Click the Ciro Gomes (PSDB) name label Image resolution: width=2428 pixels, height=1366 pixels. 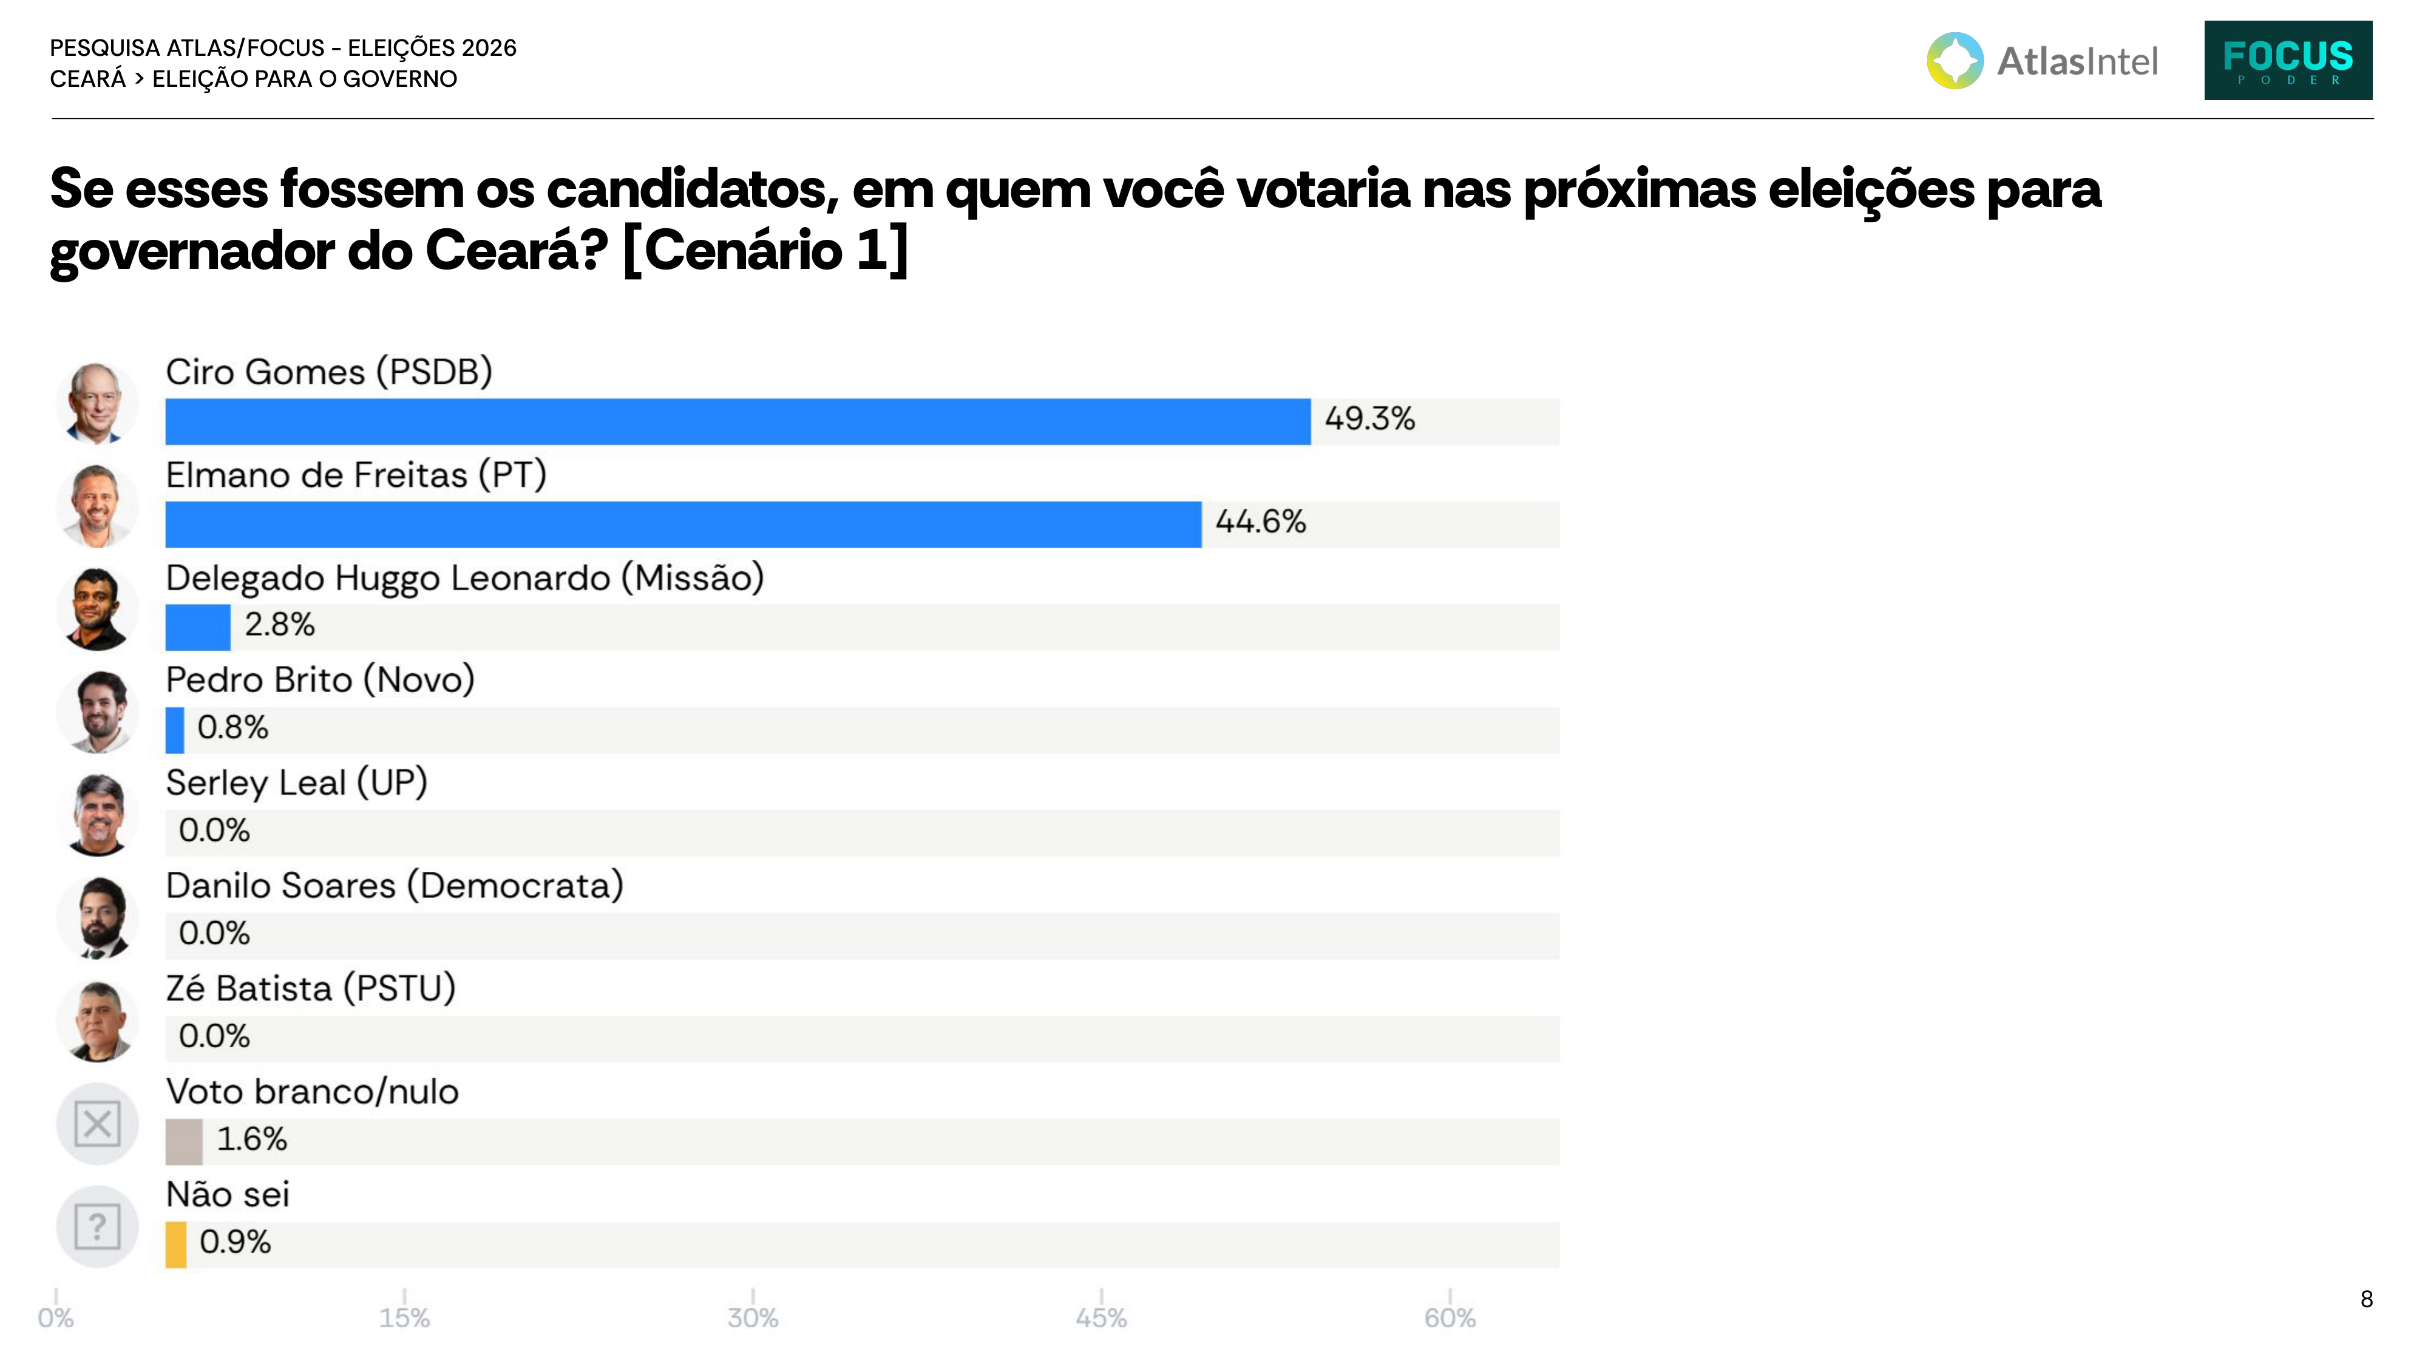point(329,372)
